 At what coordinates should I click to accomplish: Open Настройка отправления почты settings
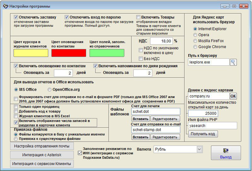[x=42, y=146]
